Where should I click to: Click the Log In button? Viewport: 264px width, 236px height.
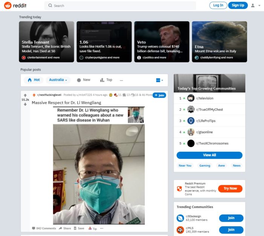click(218, 5)
